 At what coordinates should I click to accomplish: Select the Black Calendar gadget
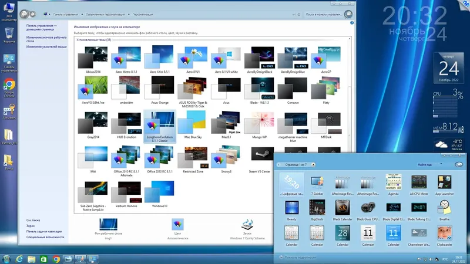(343, 211)
